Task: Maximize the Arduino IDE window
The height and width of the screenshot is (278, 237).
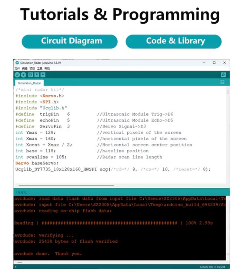Action: coord(214,63)
